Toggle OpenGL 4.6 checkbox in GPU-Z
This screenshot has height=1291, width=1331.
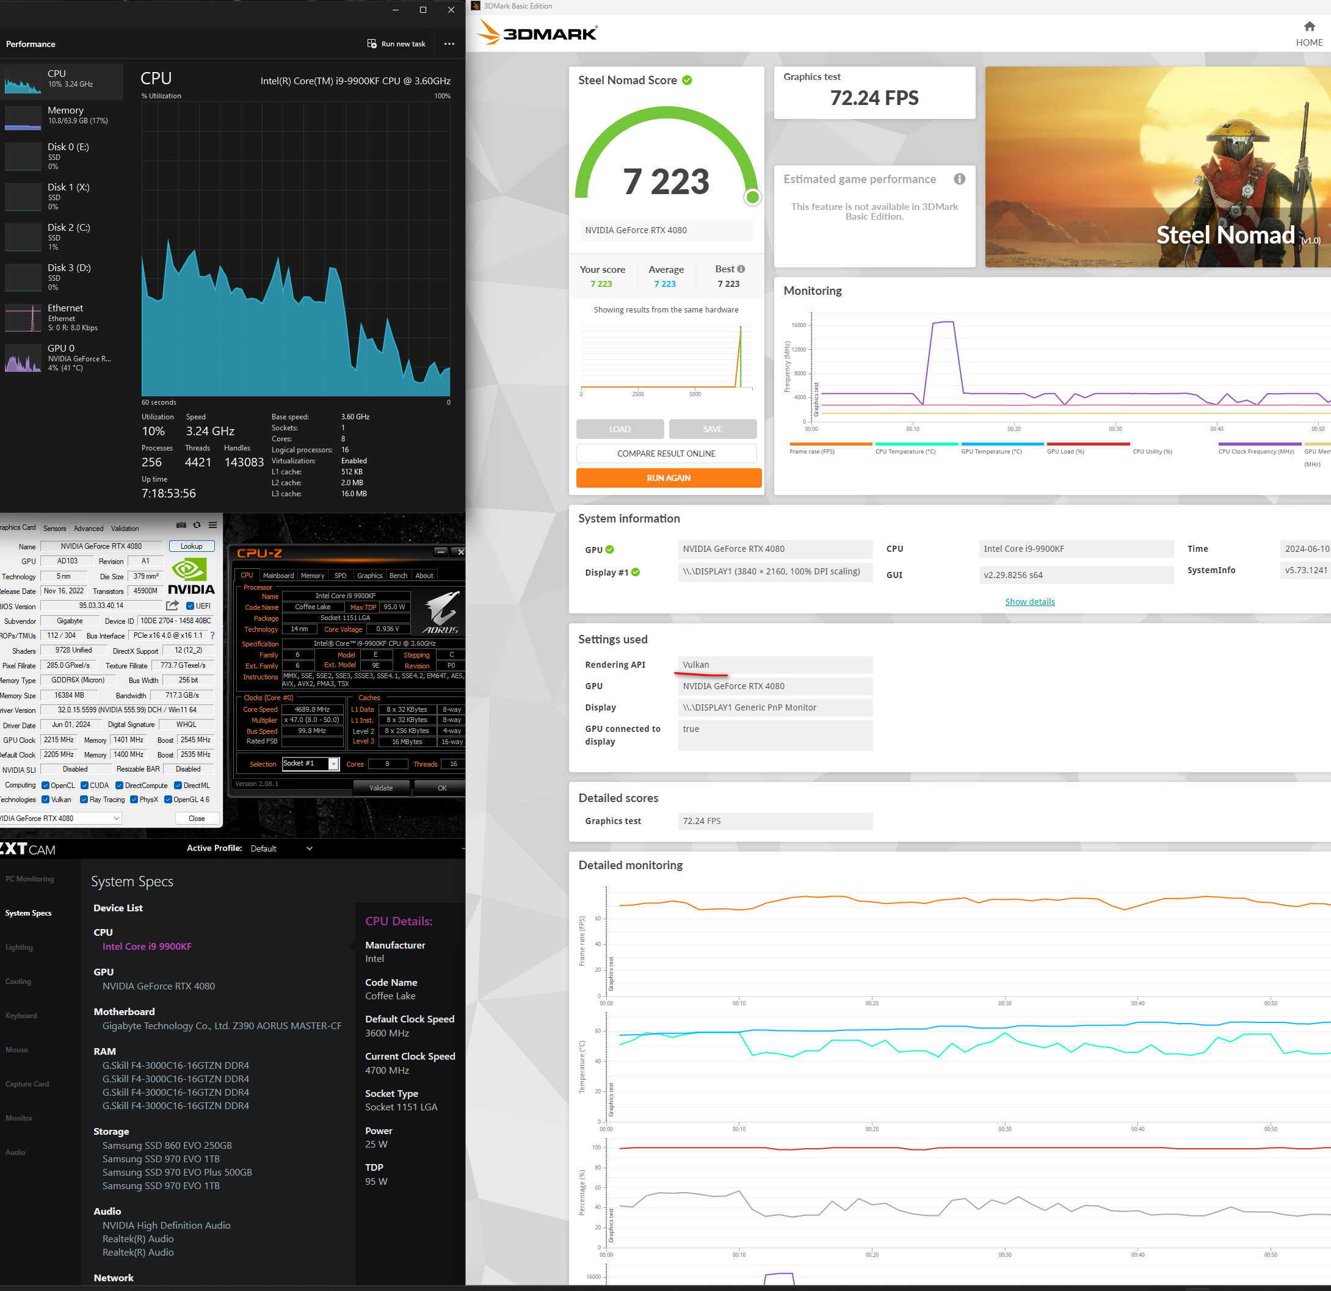(x=168, y=800)
